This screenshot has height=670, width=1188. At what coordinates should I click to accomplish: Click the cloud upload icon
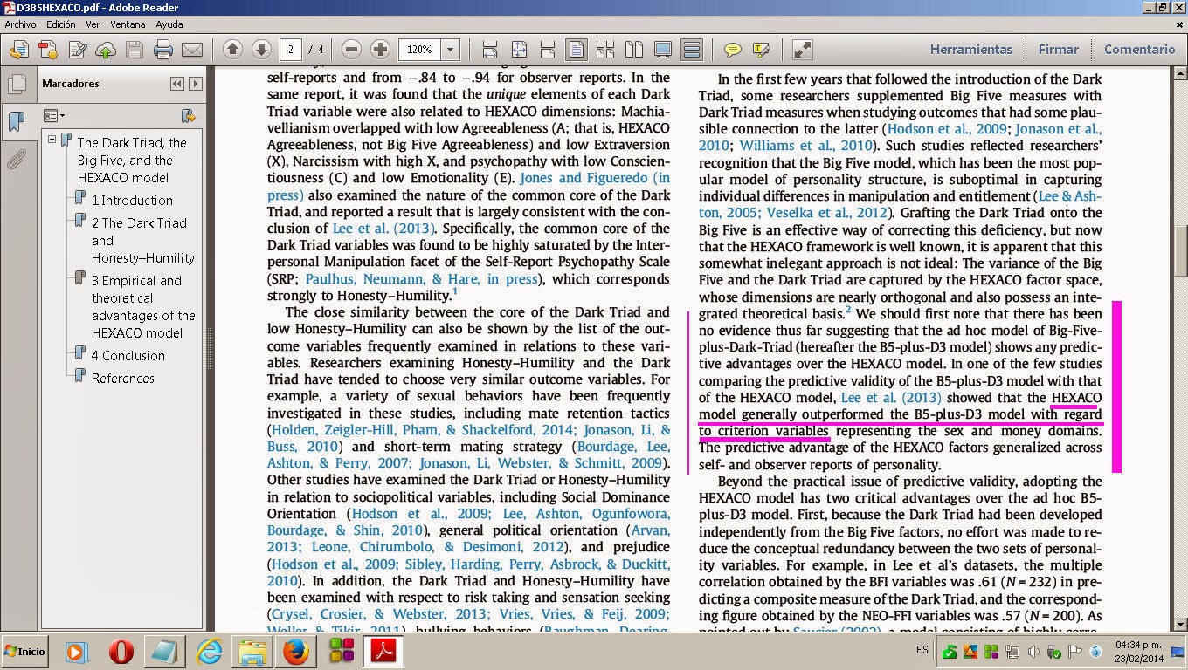point(106,50)
